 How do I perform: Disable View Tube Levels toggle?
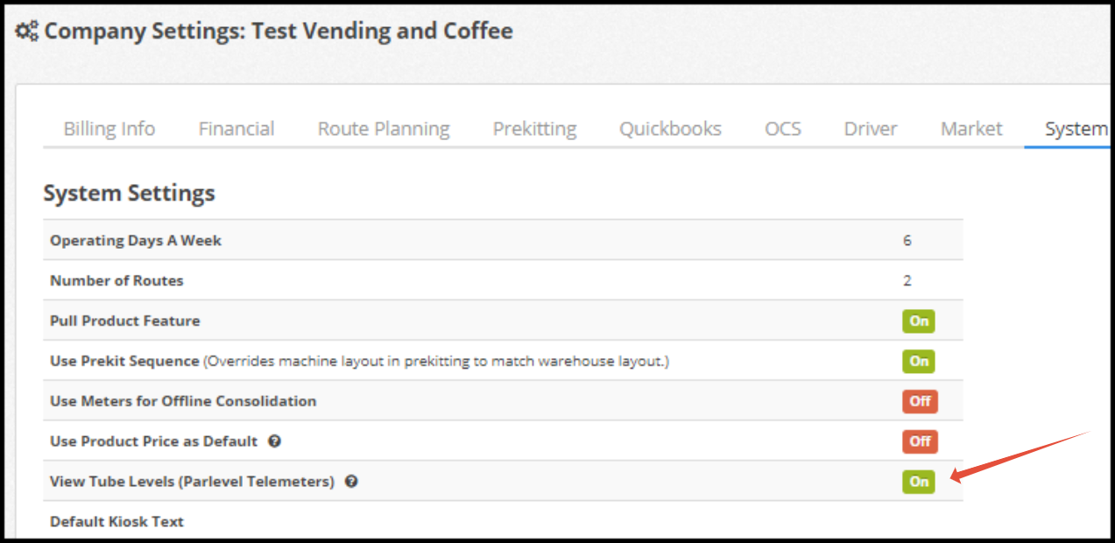point(919,482)
